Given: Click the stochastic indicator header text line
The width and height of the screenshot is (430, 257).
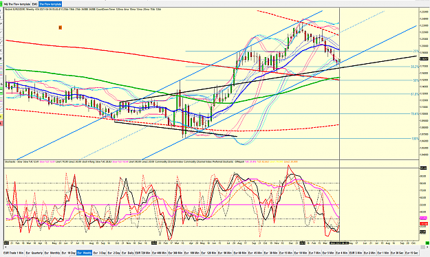Looking at the screenshot, I should pos(151,162).
